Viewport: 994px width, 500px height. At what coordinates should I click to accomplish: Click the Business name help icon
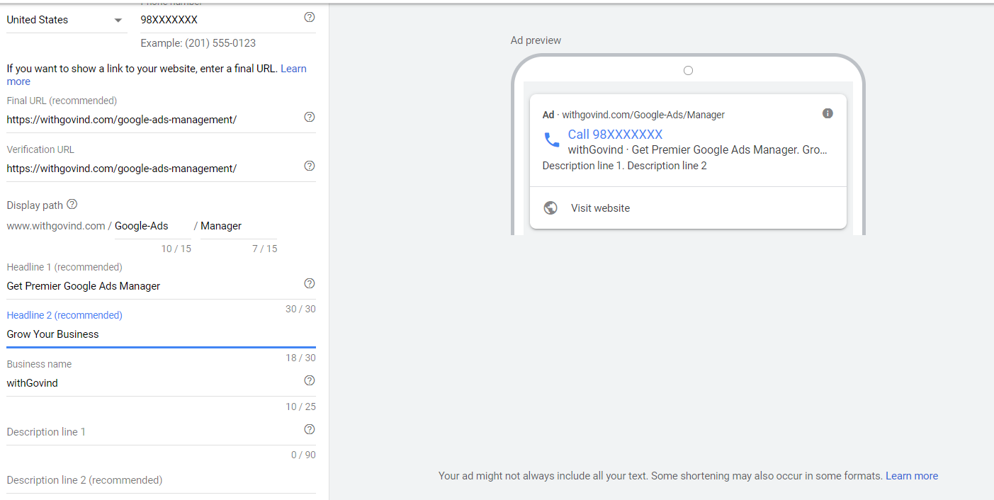pyautogui.click(x=309, y=380)
